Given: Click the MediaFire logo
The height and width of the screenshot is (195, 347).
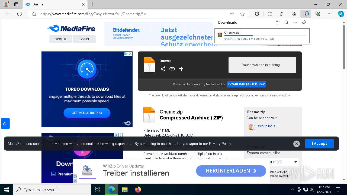Looking at the screenshot, I should pyautogui.click(x=71, y=28).
